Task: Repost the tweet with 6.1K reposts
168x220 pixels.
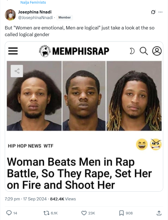Action: pyautogui.click(x=50, y=213)
